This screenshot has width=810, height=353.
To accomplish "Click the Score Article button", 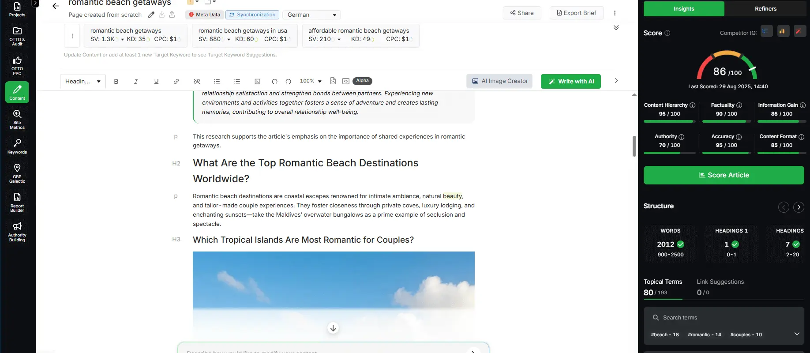I will point(724,175).
